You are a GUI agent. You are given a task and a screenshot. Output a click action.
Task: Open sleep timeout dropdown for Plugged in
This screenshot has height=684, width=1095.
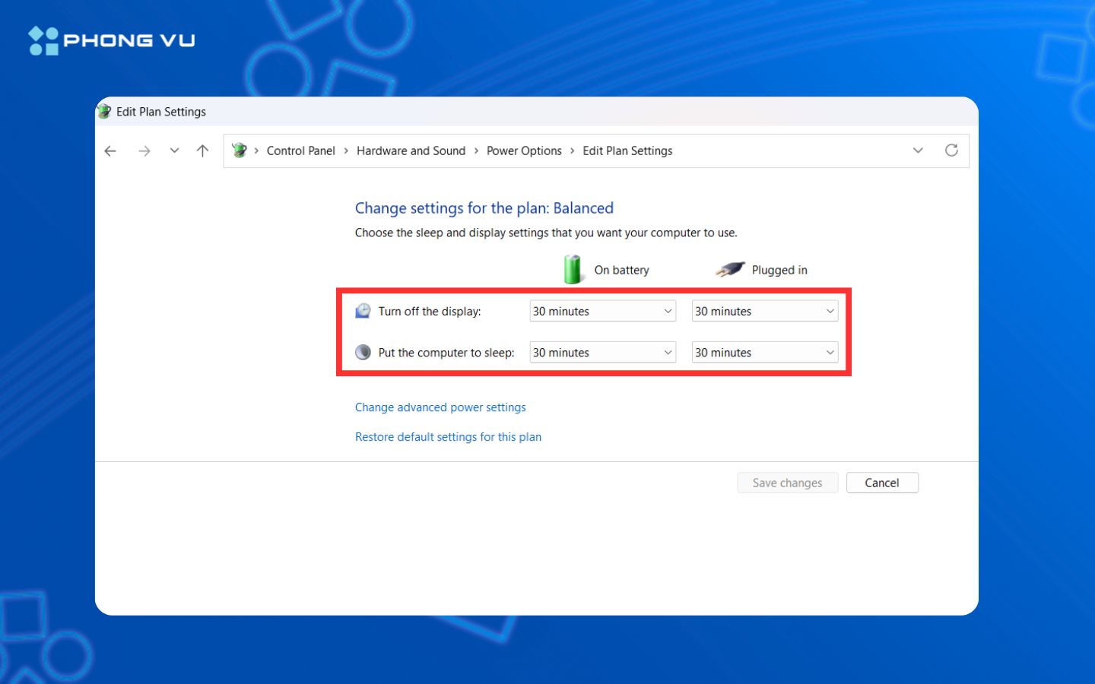764,353
